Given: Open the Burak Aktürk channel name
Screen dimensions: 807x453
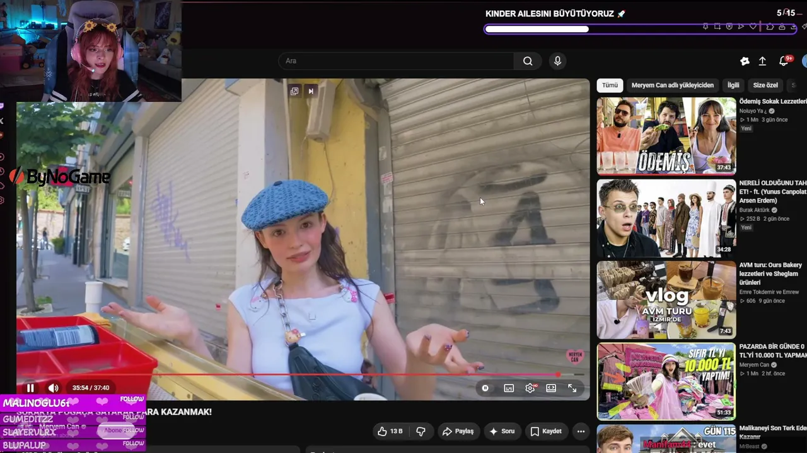Looking at the screenshot, I should (x=756, y=210).
